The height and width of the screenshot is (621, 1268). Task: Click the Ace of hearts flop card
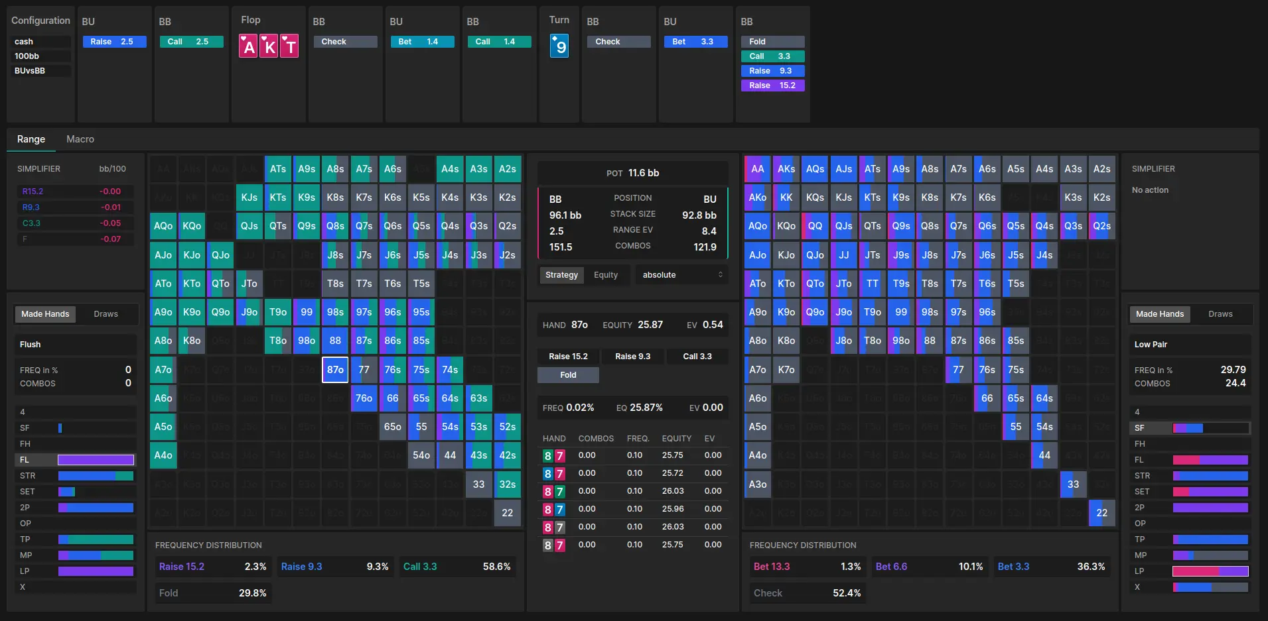coord(249,46)
